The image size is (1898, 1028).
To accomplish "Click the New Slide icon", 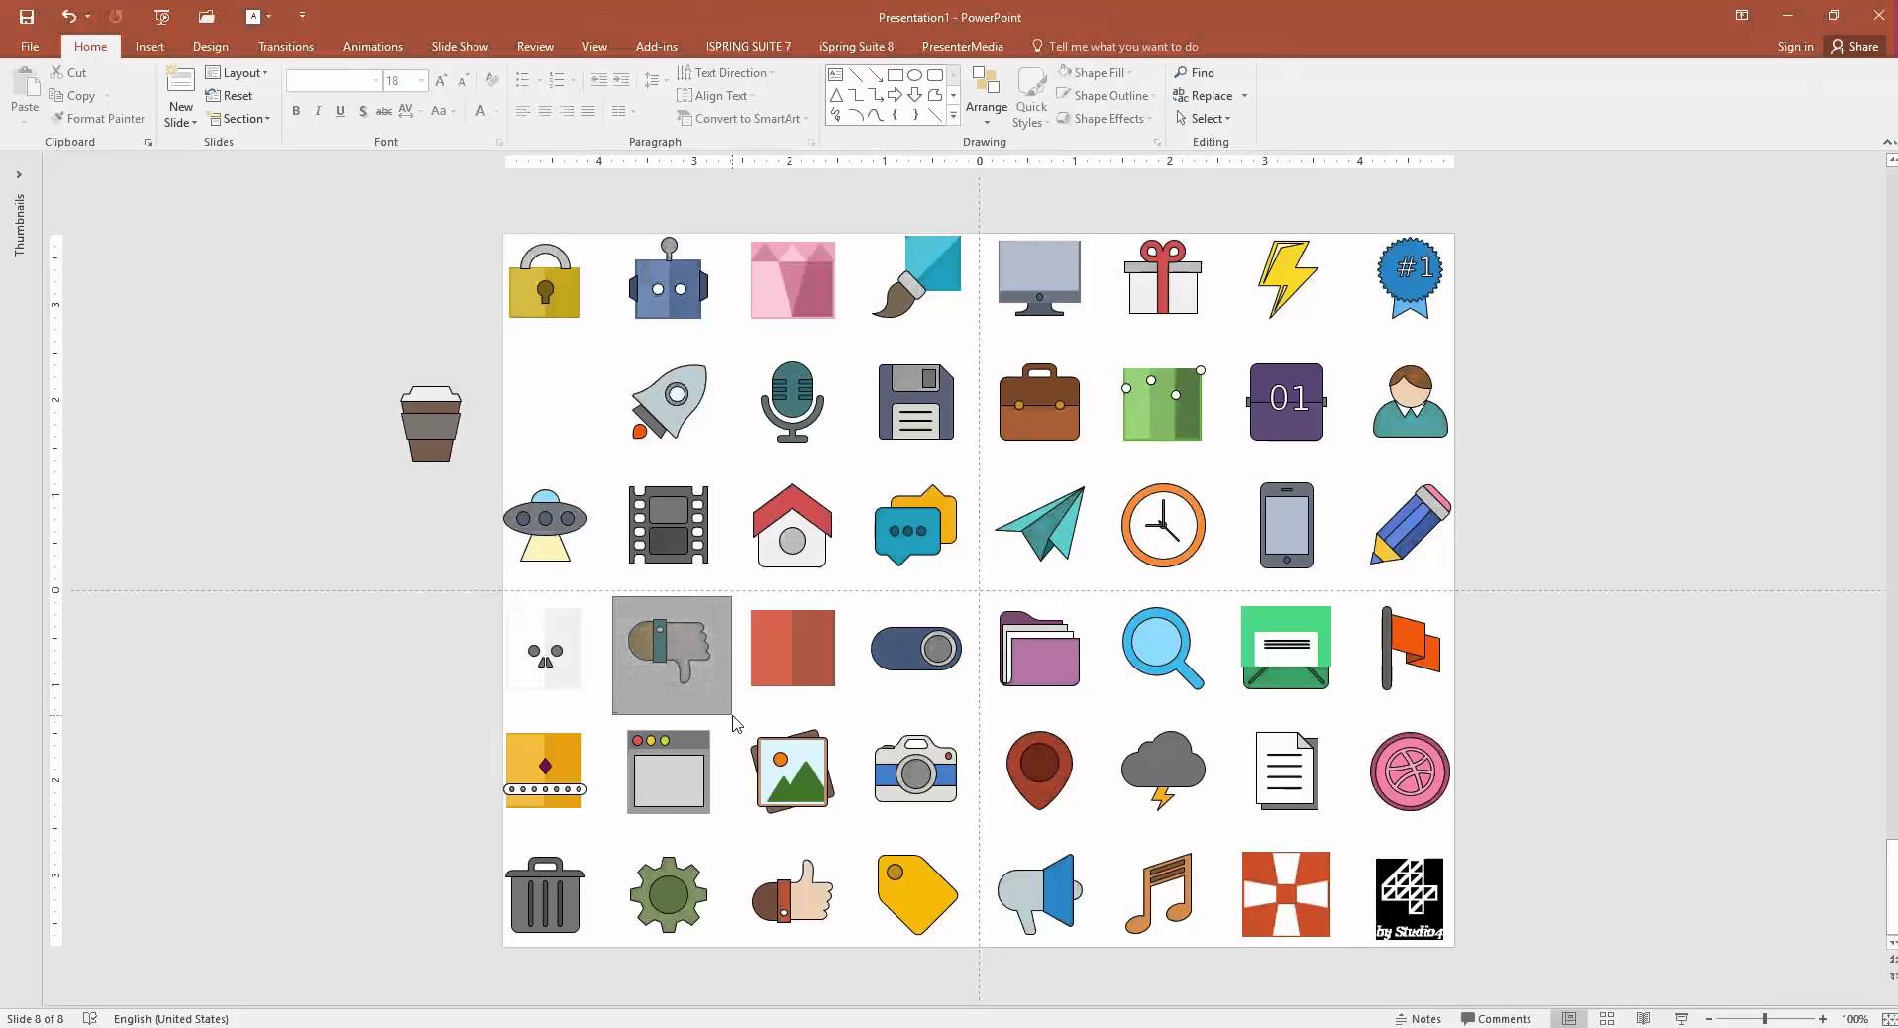I will click(180, 81).
